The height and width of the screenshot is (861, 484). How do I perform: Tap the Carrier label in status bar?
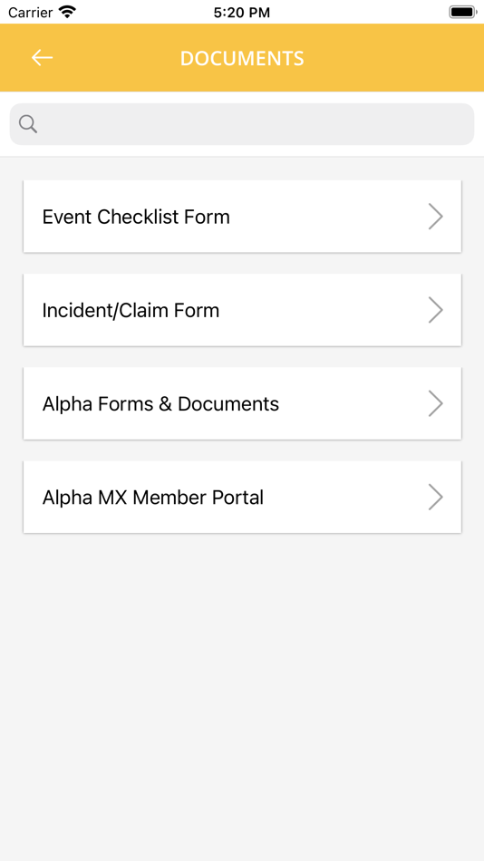click(30, 12)
